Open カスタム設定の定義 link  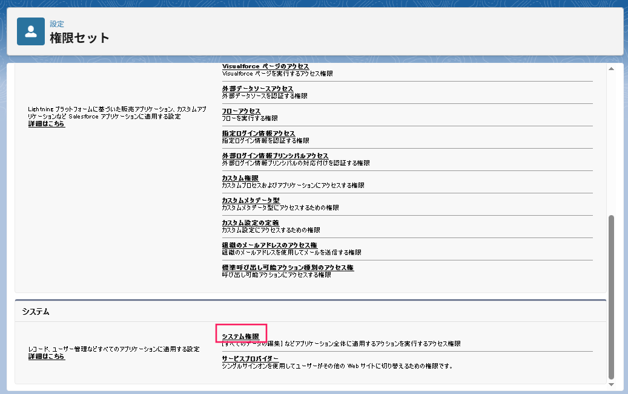pos(250,223)
